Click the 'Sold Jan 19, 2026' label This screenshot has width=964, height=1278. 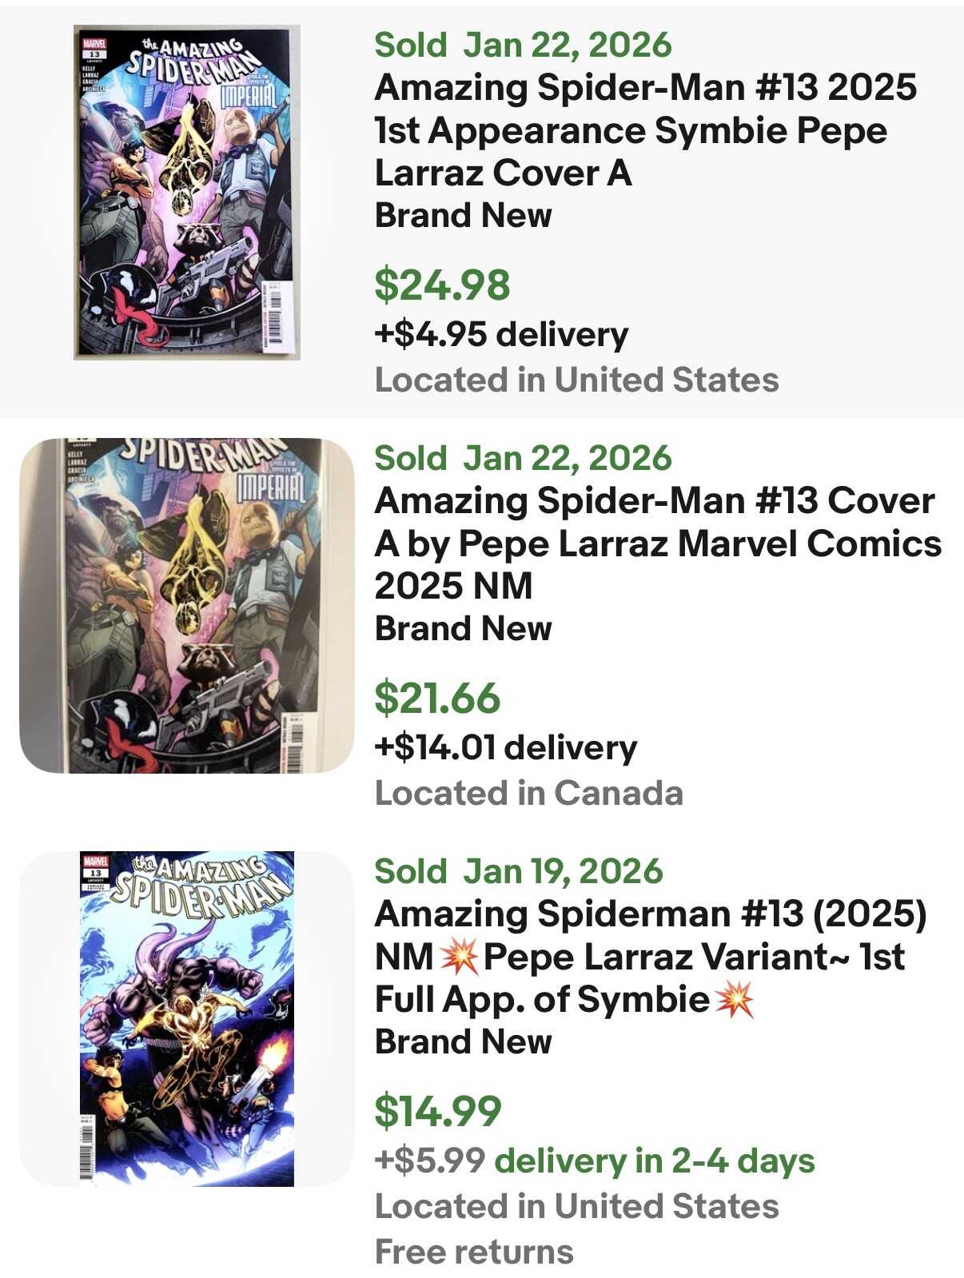[518, 871]
